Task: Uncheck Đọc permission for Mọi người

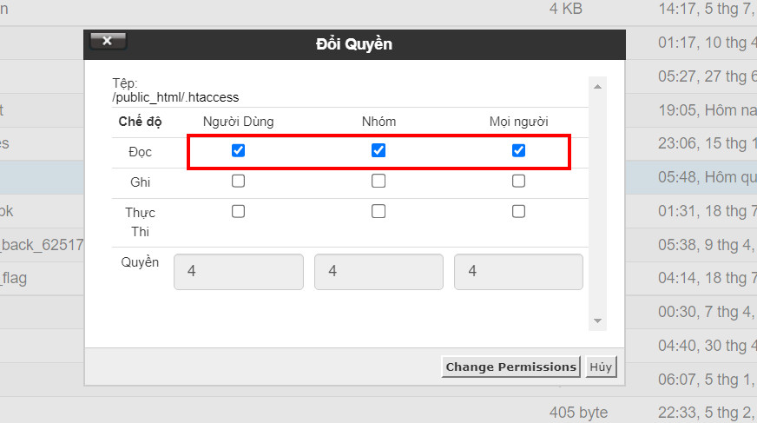Action: tap(518, 150)
